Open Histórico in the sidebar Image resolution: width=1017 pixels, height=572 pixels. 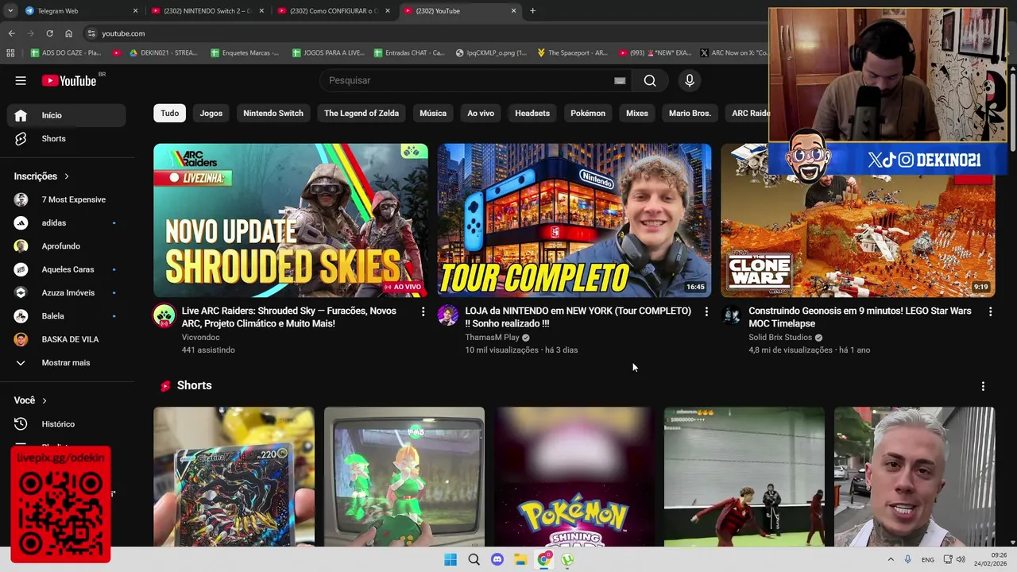coord(67,424)
